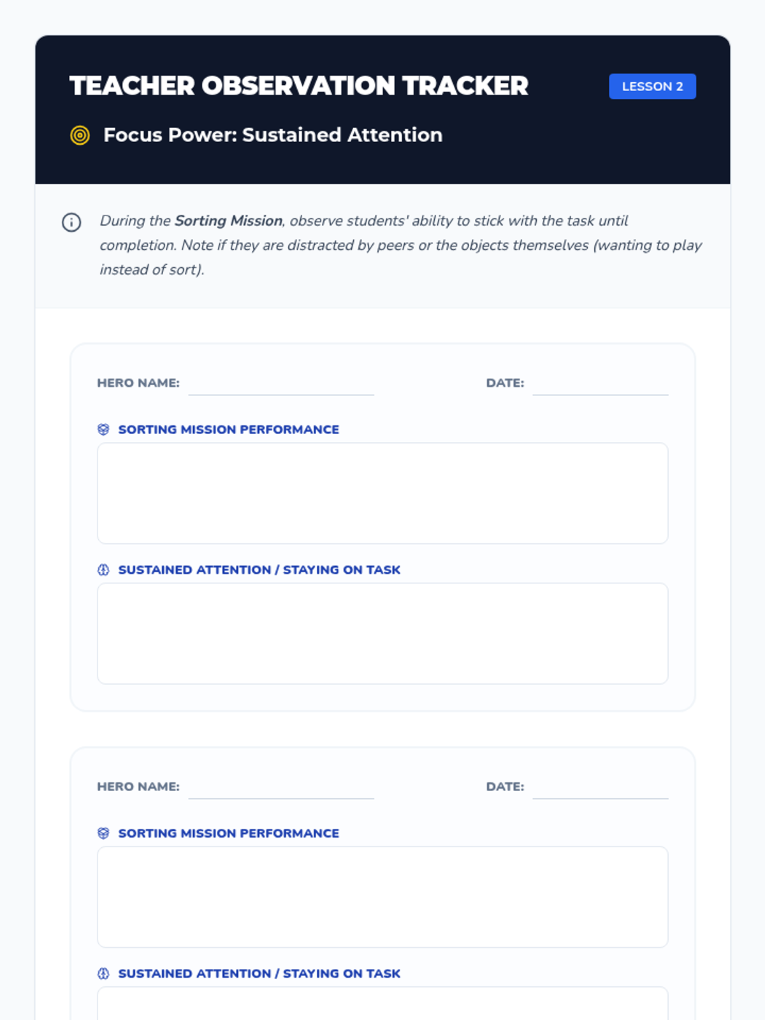Click the info icon beside the instructions
Viewport: 765px width, 1020px height.
click(71, 222)
